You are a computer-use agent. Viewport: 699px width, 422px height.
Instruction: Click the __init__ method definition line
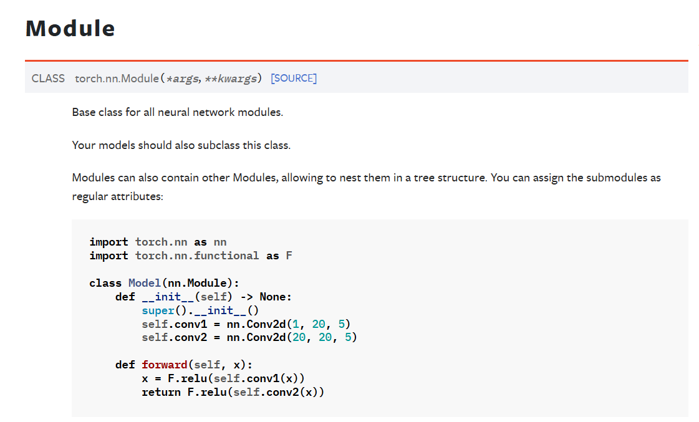point(203,297)
